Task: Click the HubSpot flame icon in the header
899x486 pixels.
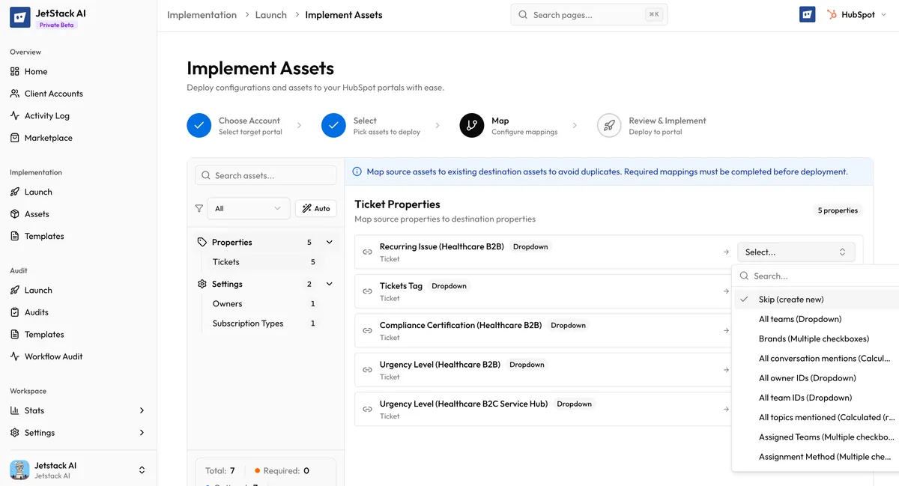Action: point(832,13)
